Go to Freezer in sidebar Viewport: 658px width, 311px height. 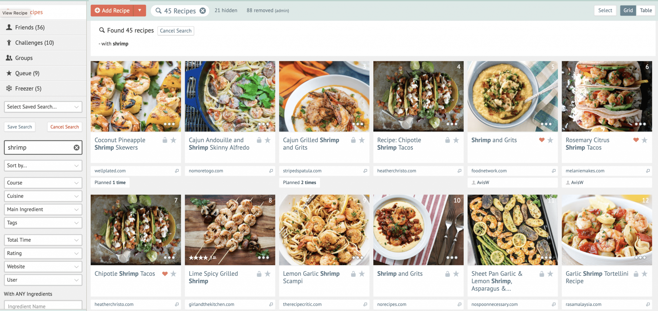[28, 89]
